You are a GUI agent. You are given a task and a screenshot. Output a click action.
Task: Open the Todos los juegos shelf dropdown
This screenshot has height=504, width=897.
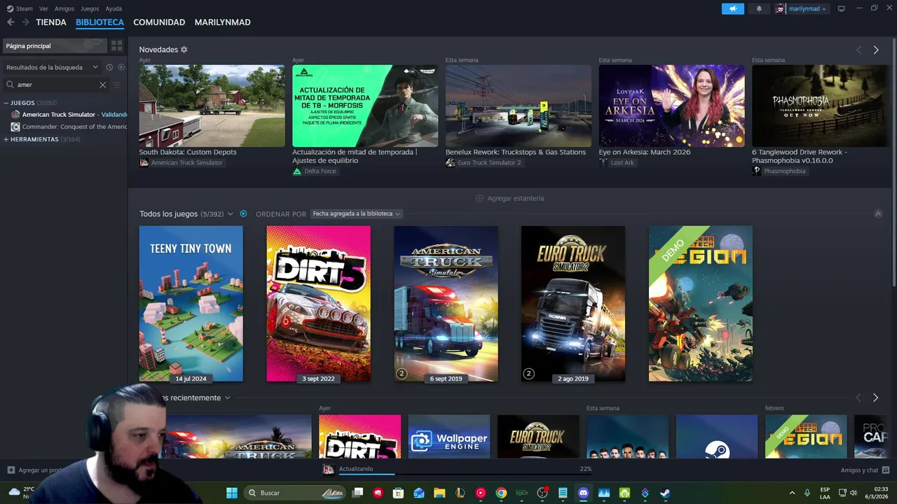click(x=230, y=213)
